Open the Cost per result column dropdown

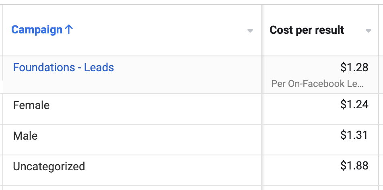click(369, 31)
